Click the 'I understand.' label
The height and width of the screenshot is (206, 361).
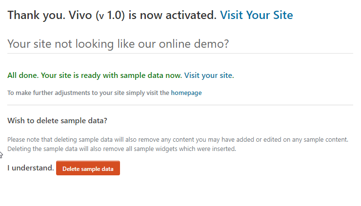31,168
